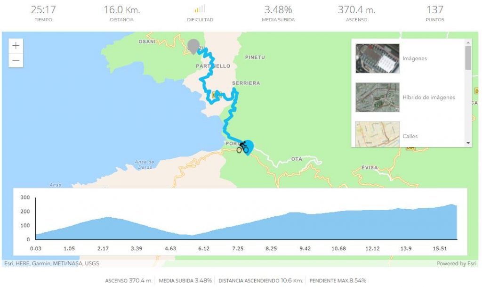
Task: Open the Powered by Esri link
Action: coord(457,263)
